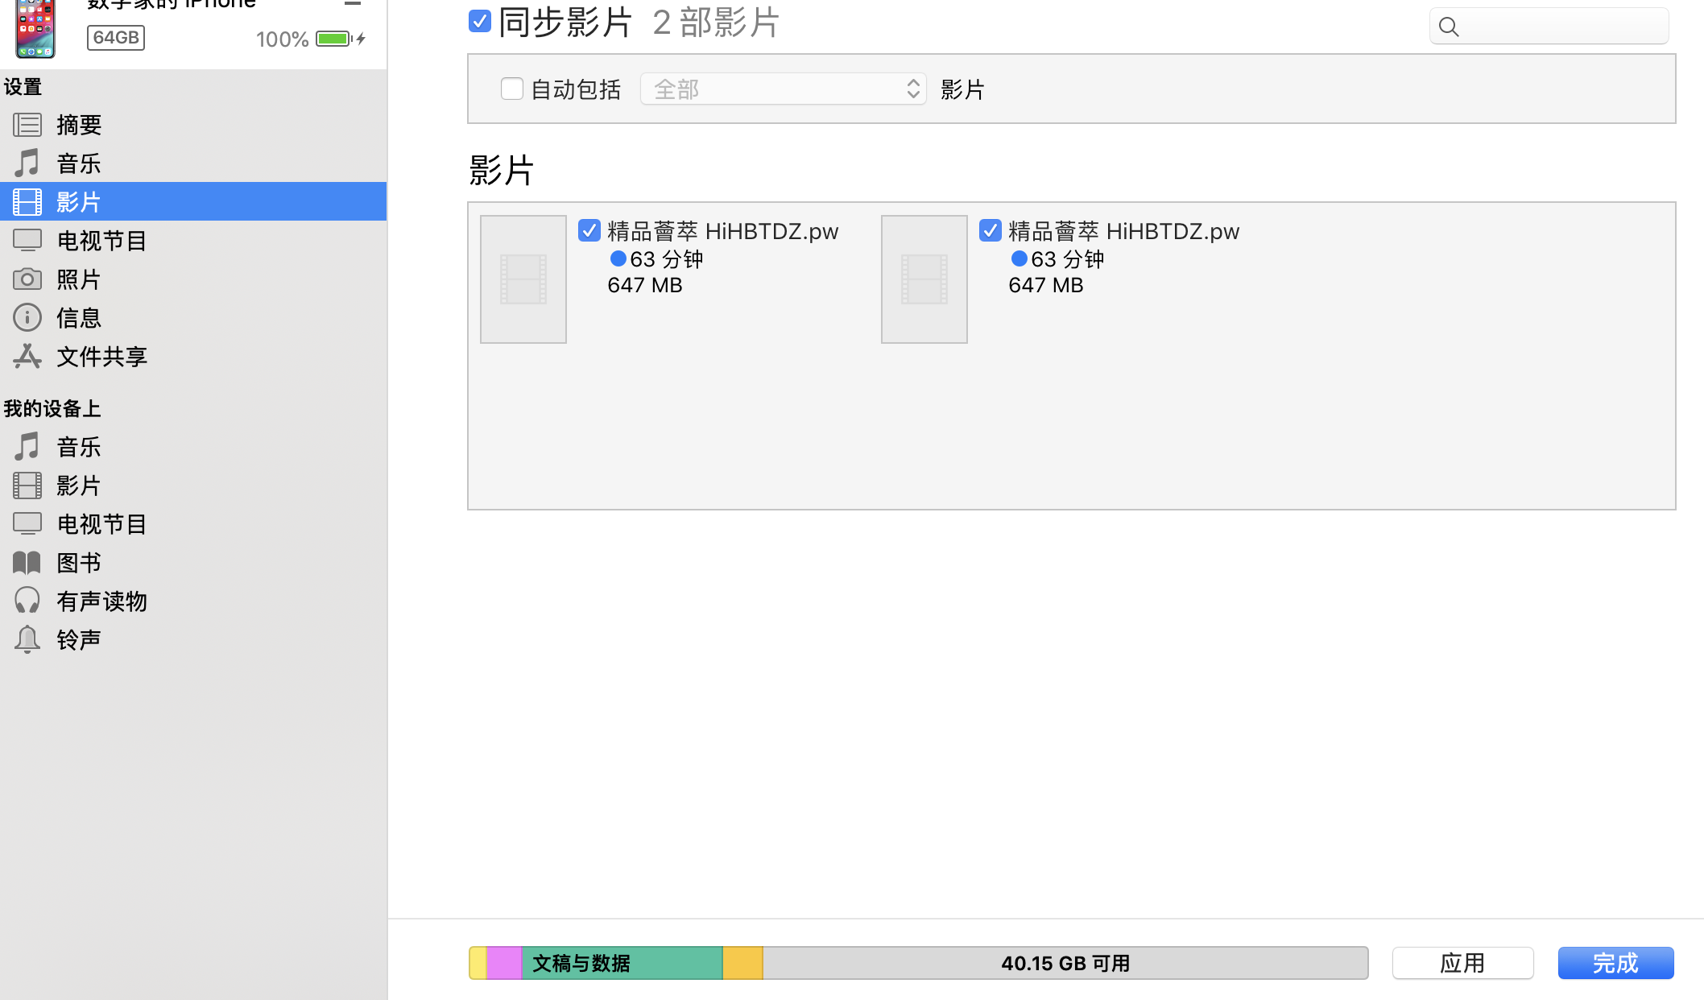Open the Summary (摘要) list icon
This screenshot has height=1000, width=1704.
point(27,125)
